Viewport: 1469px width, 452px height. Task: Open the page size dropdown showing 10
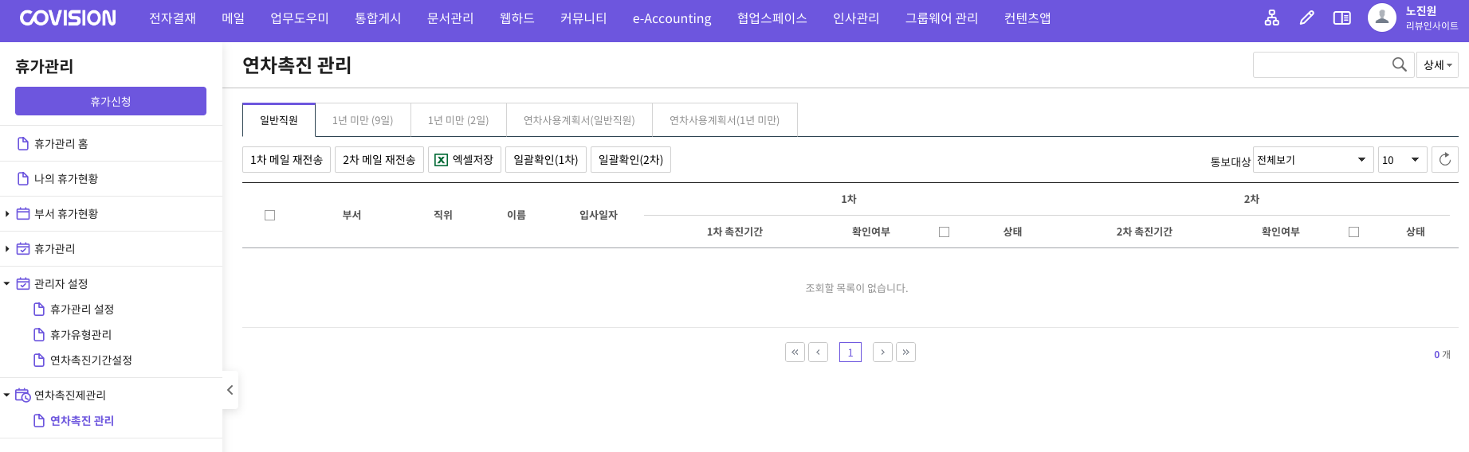pos(1402,160)
